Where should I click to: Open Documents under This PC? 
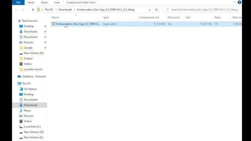31,100
